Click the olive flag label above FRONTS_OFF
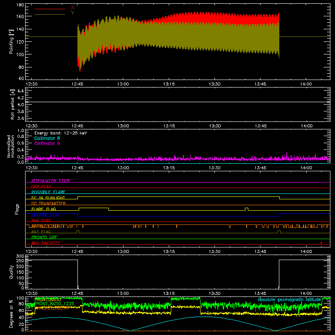 pyautogui.click(x=41, y=232)
